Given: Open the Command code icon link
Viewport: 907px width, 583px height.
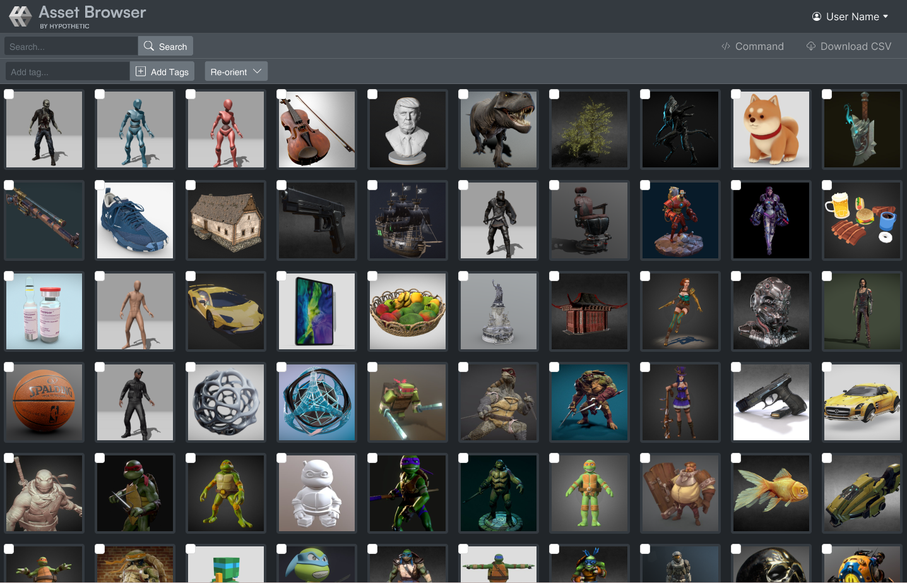Looking at the screenshot, I should [726, 46].
